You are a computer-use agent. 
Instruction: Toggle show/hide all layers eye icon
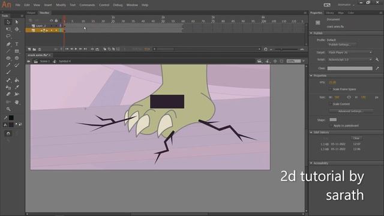[x=52, y=20]
